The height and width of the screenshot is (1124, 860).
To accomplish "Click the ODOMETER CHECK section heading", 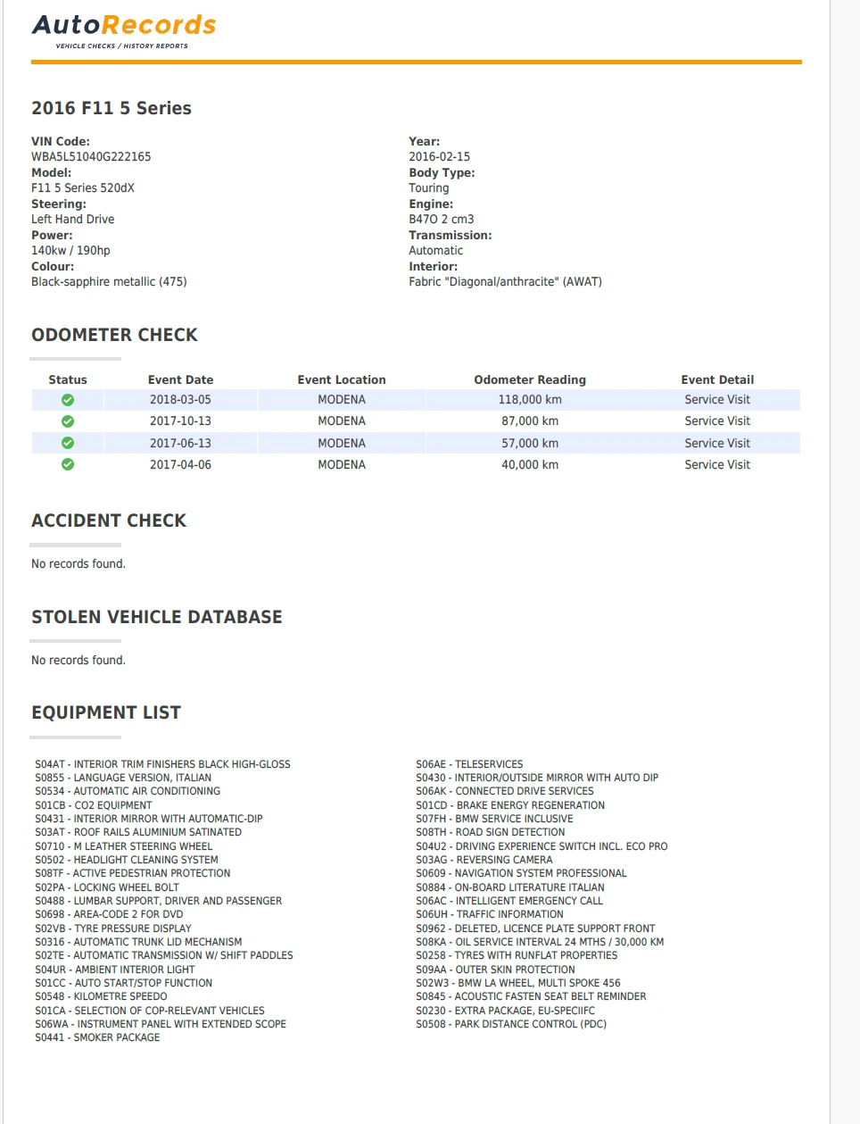I will (x=114, y=335).
